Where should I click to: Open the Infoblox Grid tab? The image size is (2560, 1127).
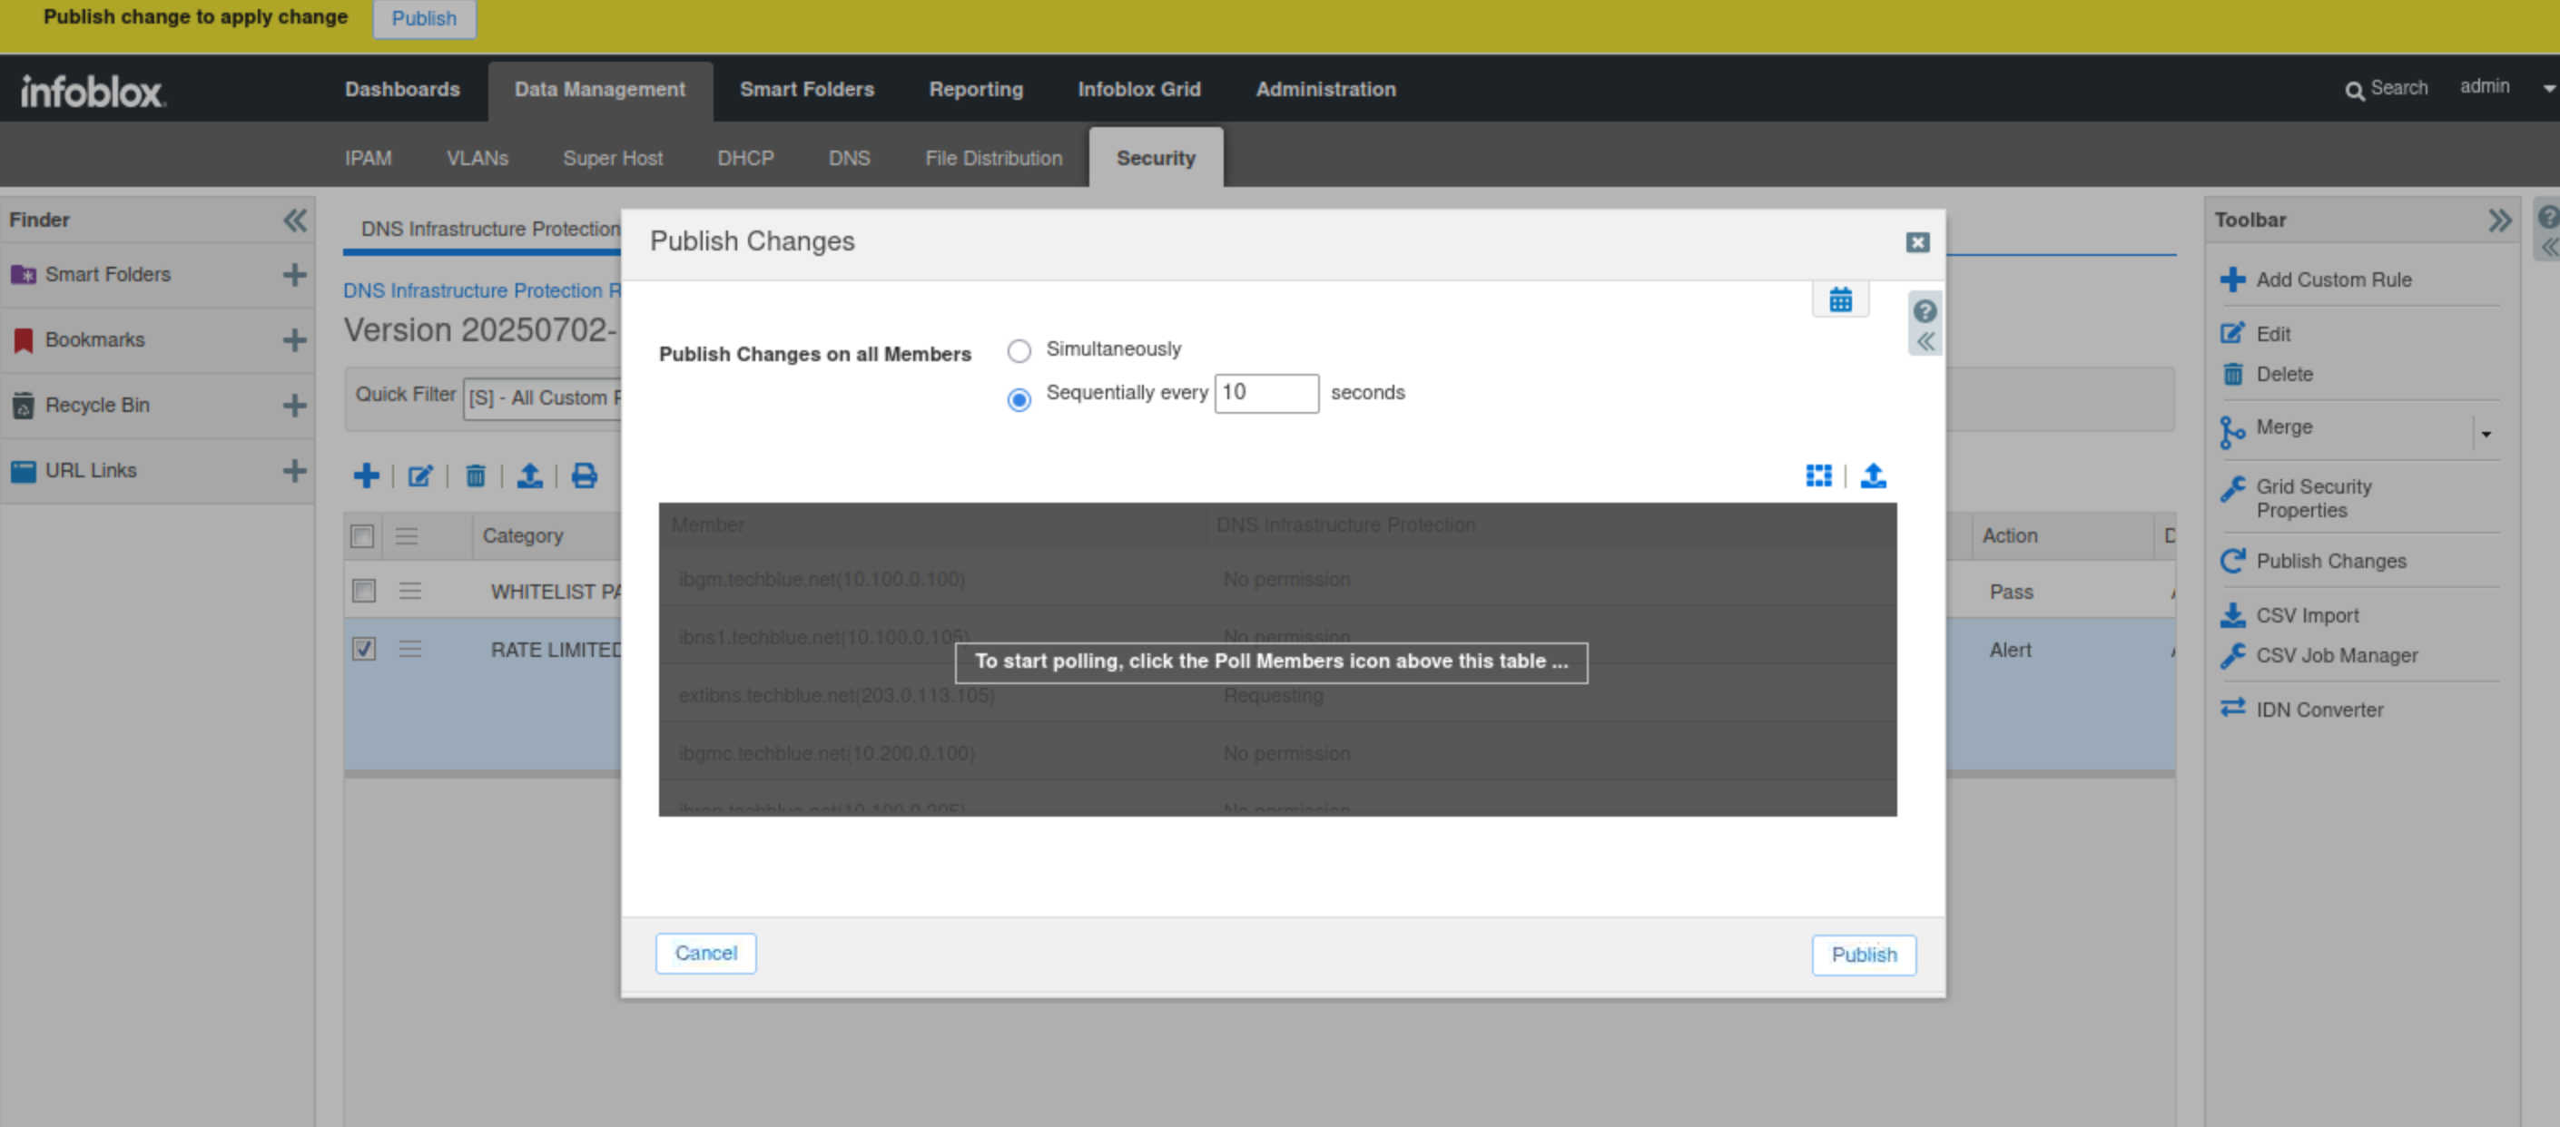1139,89
